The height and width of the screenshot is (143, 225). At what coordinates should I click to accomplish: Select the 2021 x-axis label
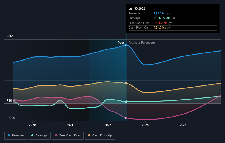(70, 125)
